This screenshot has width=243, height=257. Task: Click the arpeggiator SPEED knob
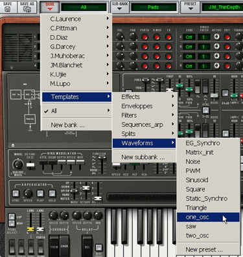28,194
